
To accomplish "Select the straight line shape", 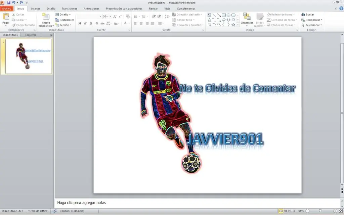I will pyautogui.click(x=214, y=15).
